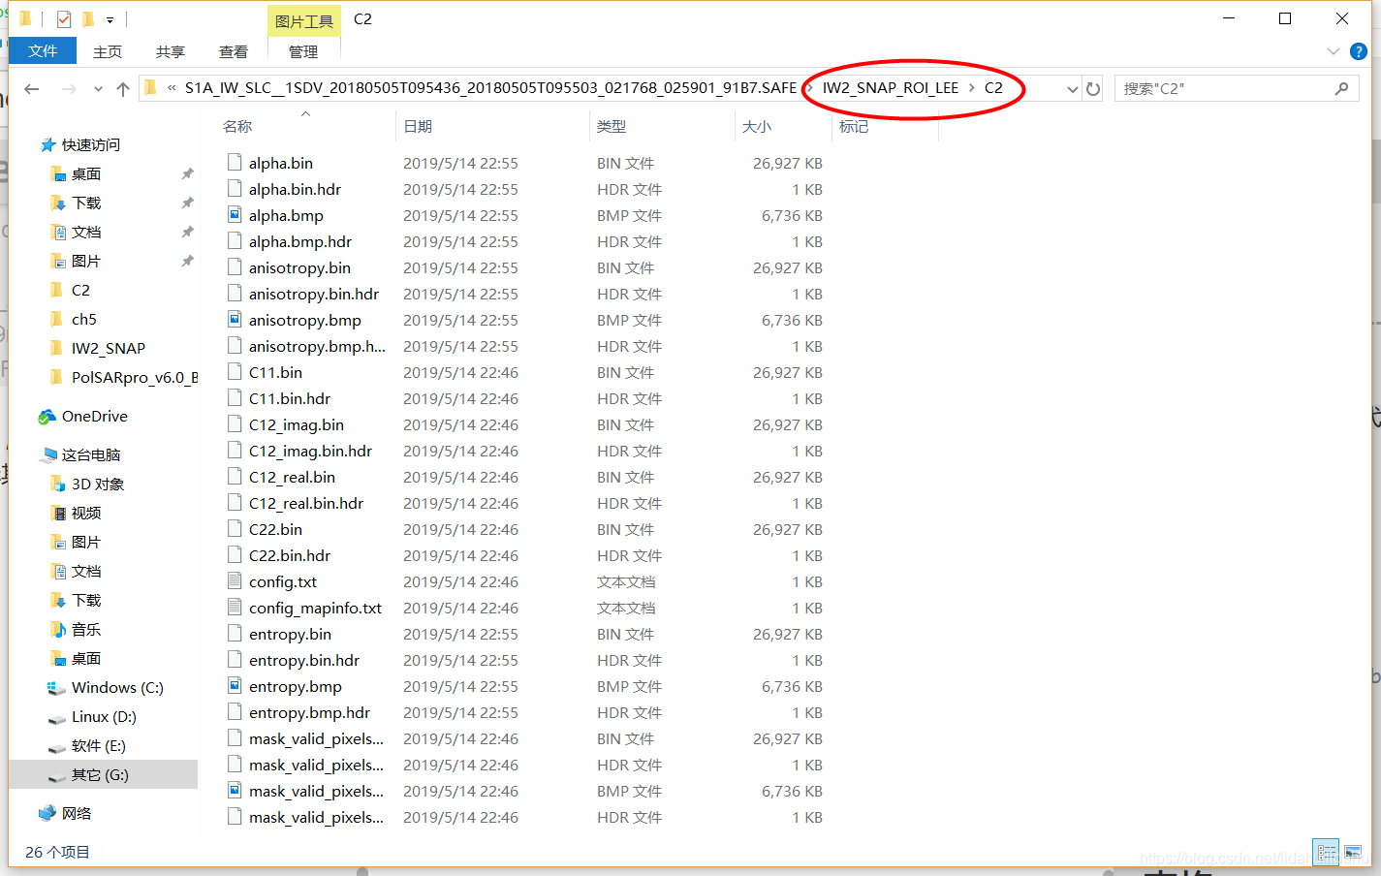Select the ch5 folder in navigation pane
Image resolution: width=1381 pixels, height=876 pixels.
coord(83,320)
